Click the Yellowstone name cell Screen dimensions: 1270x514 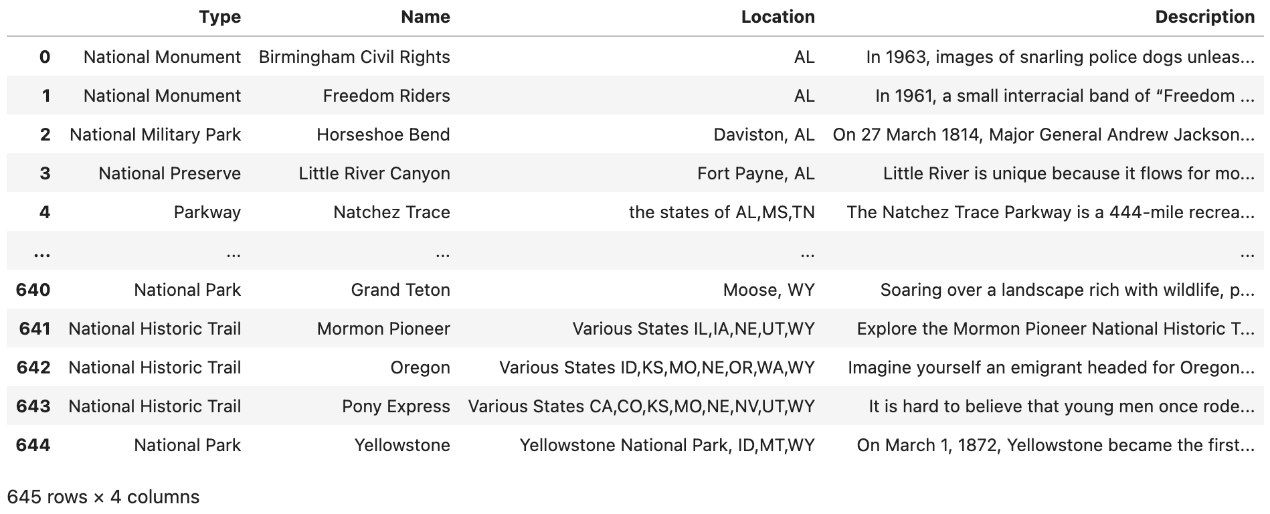402,446
